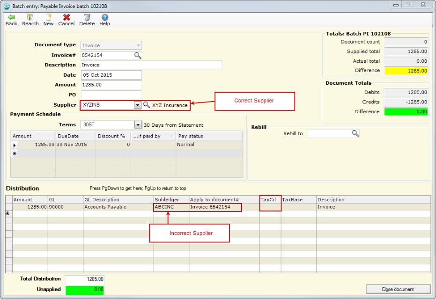Viewport: 436px width, 299px height.
Task: Click the red Cancel icon
Action: [67, 17]
